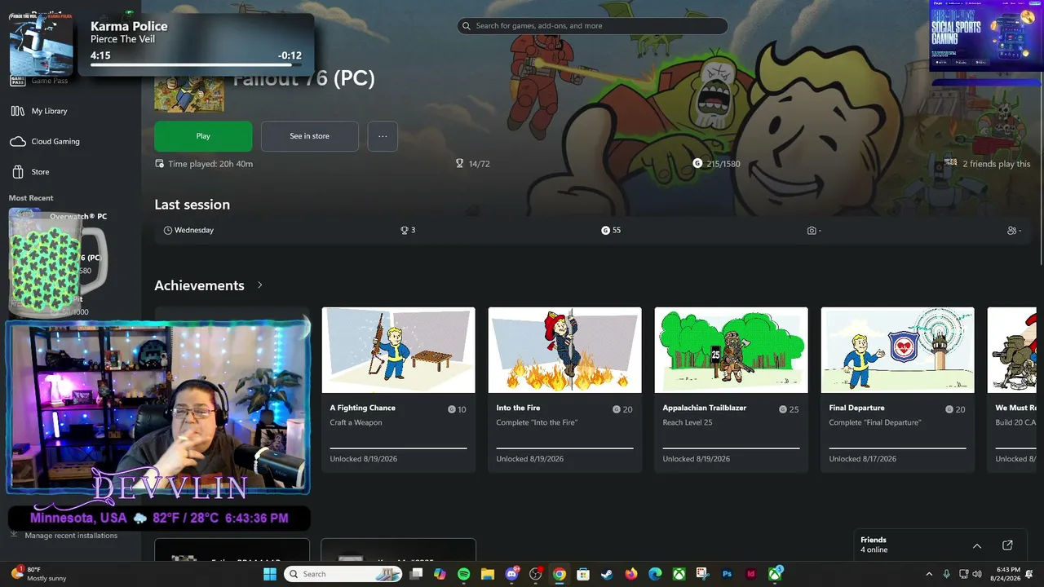Launch Firefox from the taskbar
The height and width of the screenshot is (587, 1044).
click(631, 574)
